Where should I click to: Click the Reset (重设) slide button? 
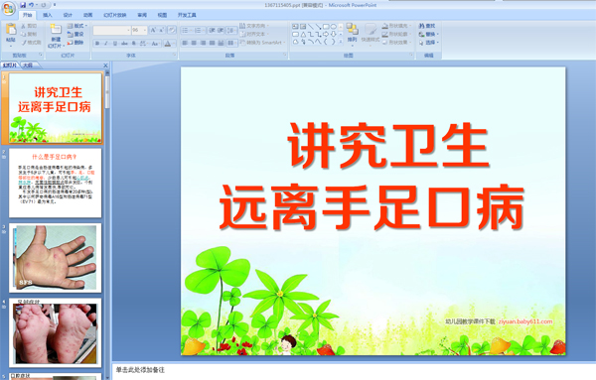point(76,34)
